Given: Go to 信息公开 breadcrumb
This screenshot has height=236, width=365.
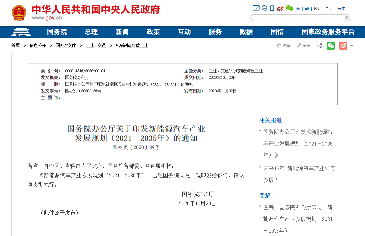Looking at the screenshot, I should tap(38, 45).
